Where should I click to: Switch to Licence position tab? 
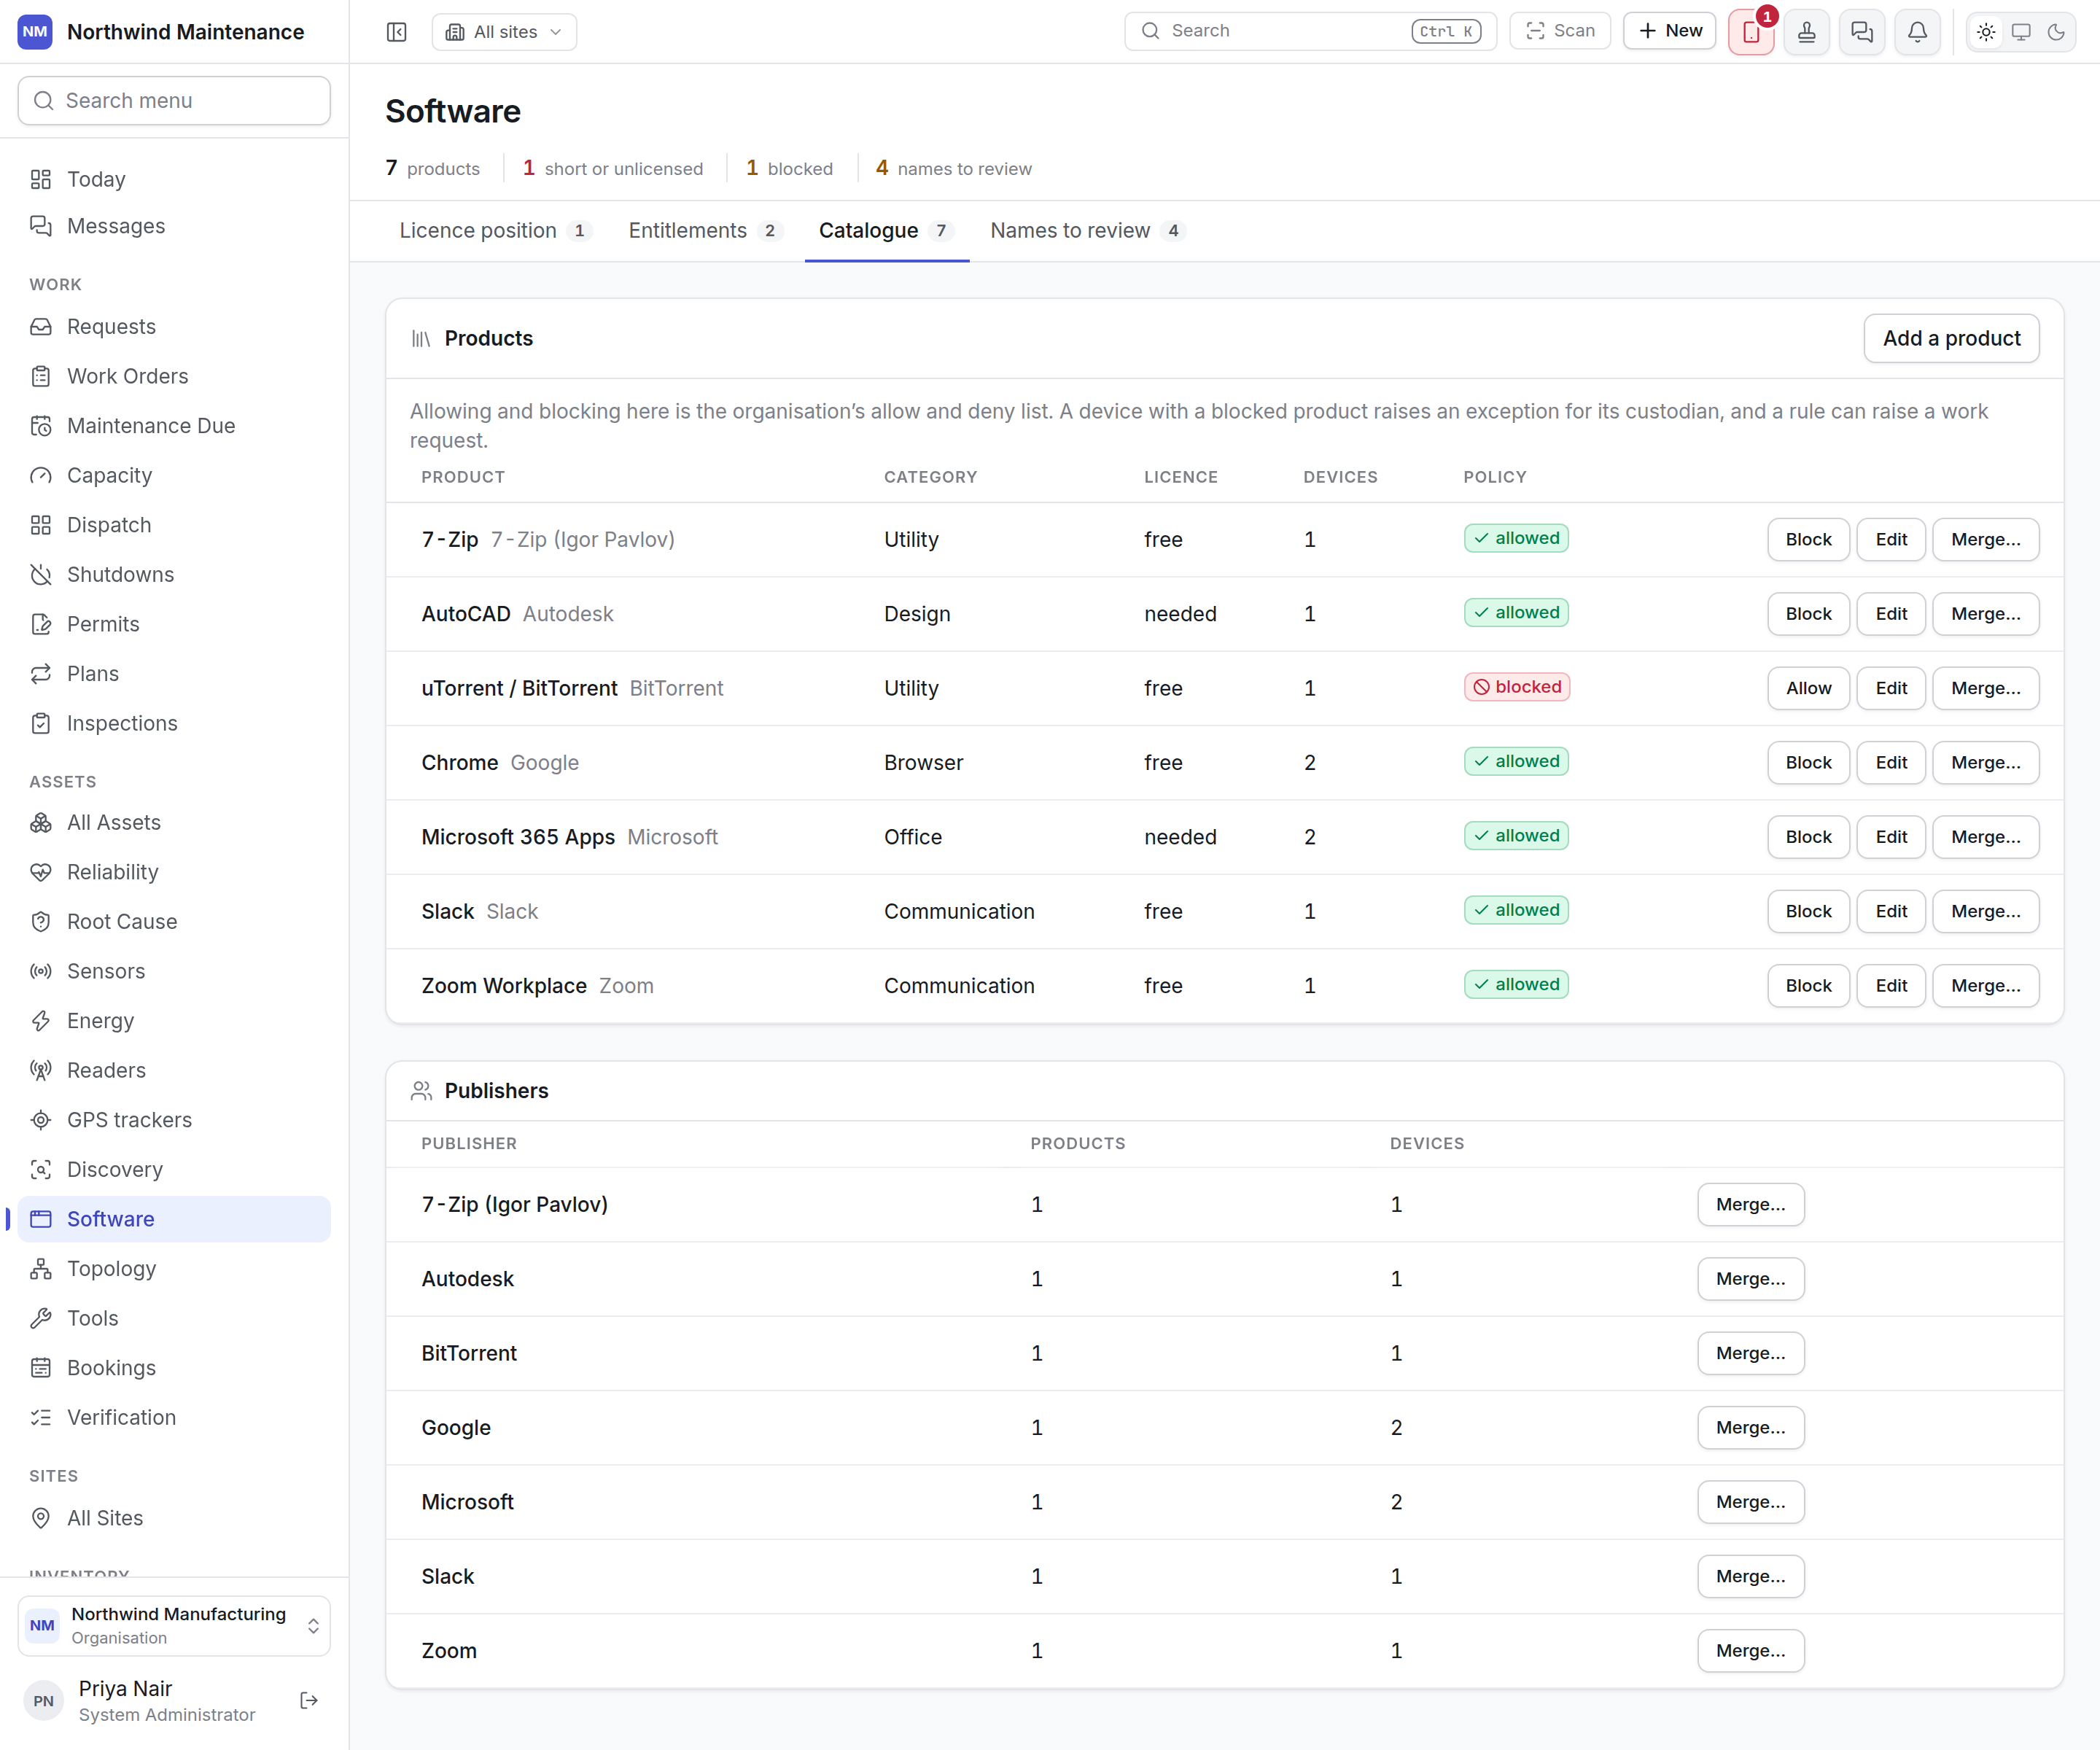(495, 231)
